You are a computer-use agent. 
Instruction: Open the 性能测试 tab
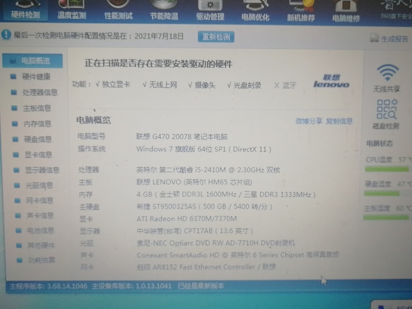118,11
